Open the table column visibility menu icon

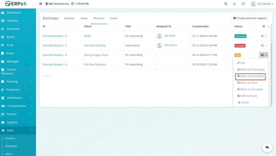point(264,26)
